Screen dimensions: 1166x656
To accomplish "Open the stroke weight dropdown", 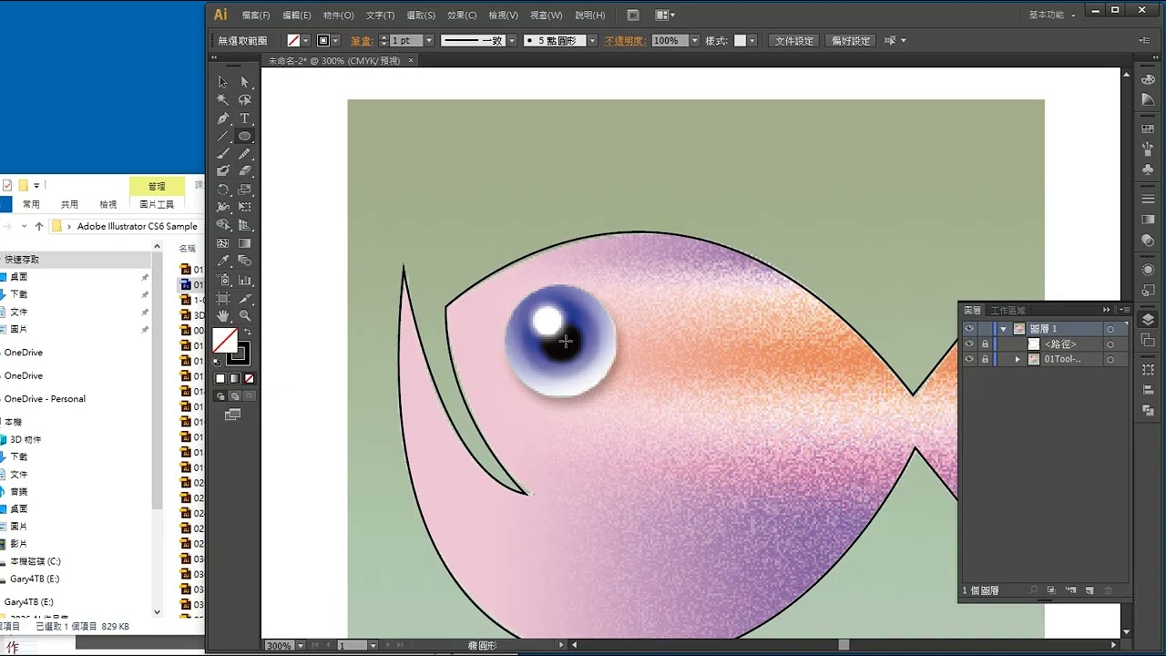I will click(429, 41).
